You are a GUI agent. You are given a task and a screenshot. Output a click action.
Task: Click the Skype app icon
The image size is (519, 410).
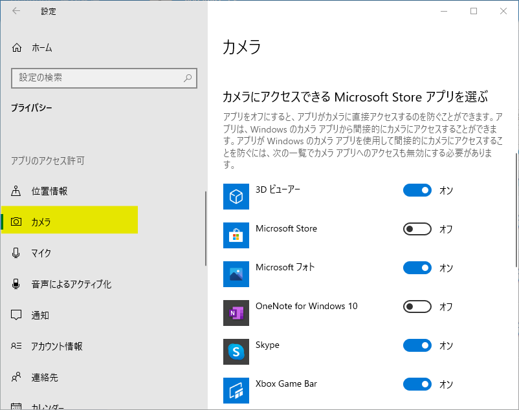coord(236,352)
